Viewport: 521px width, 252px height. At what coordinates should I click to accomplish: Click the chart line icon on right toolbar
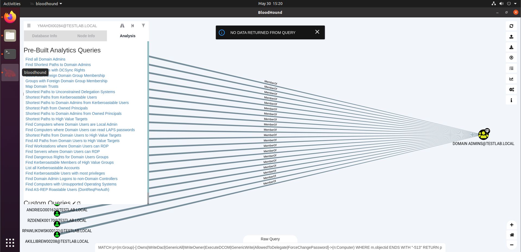click(511, 79)
